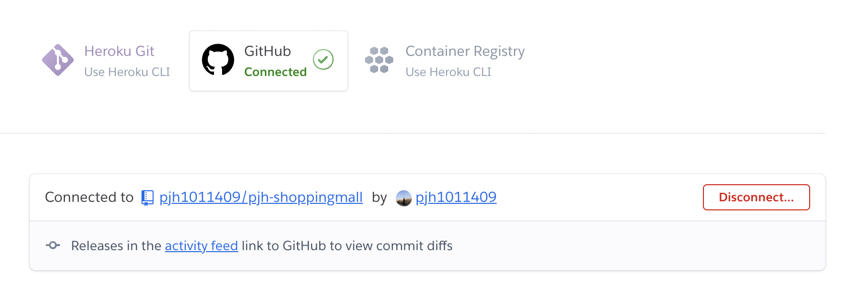The width and height of the screenshot is (856, 307).
Task: Select the GitHub deployment method label
Action: click(267, 51)
